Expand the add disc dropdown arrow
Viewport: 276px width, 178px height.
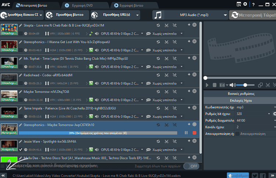[41, 15]
